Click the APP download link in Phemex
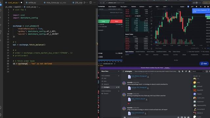Viewport: 210px width, 118px height. point(192,7)
